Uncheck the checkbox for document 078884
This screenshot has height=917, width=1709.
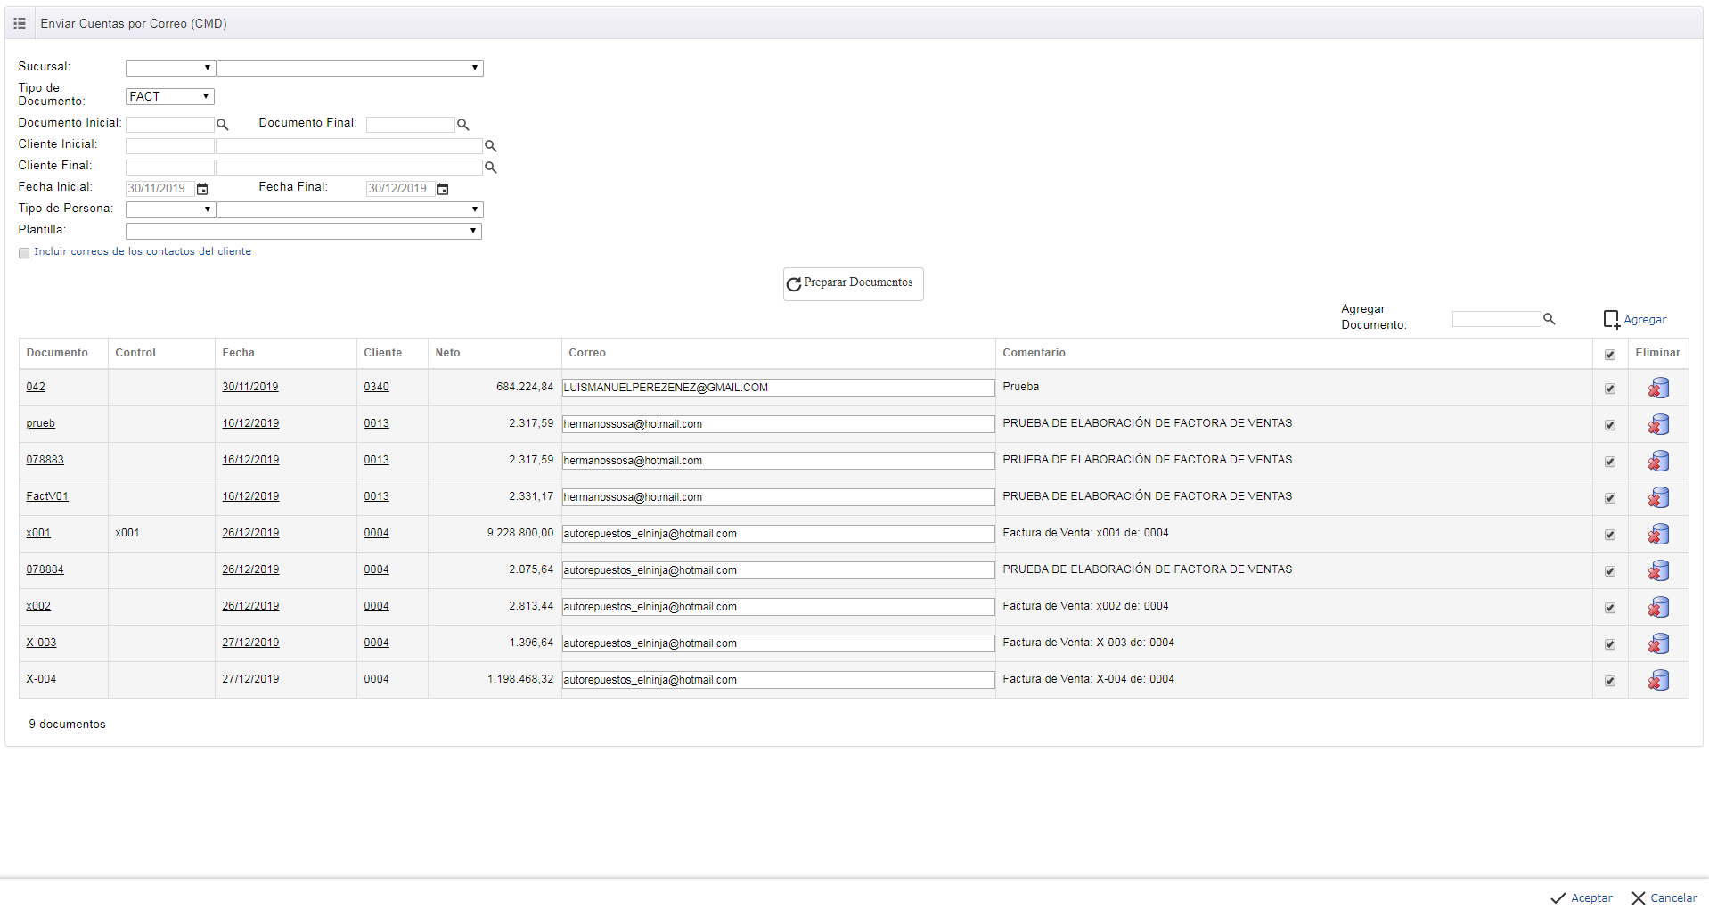coord(1610,571)
